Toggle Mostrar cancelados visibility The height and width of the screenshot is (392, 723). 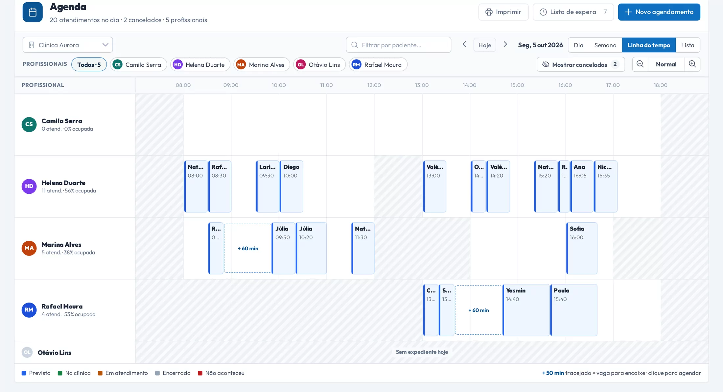pos(581,64)
